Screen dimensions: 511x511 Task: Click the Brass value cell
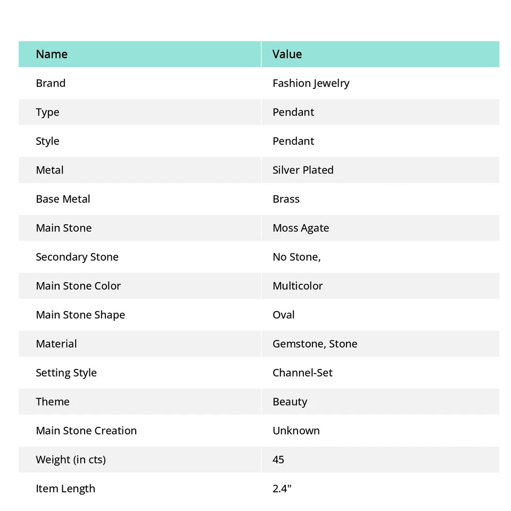point(286,199)
